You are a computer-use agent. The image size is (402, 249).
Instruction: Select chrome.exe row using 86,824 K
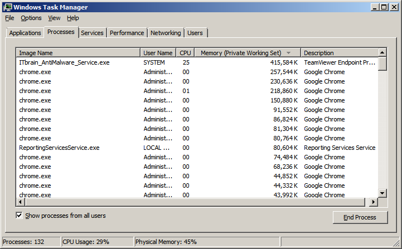[197, 119]
